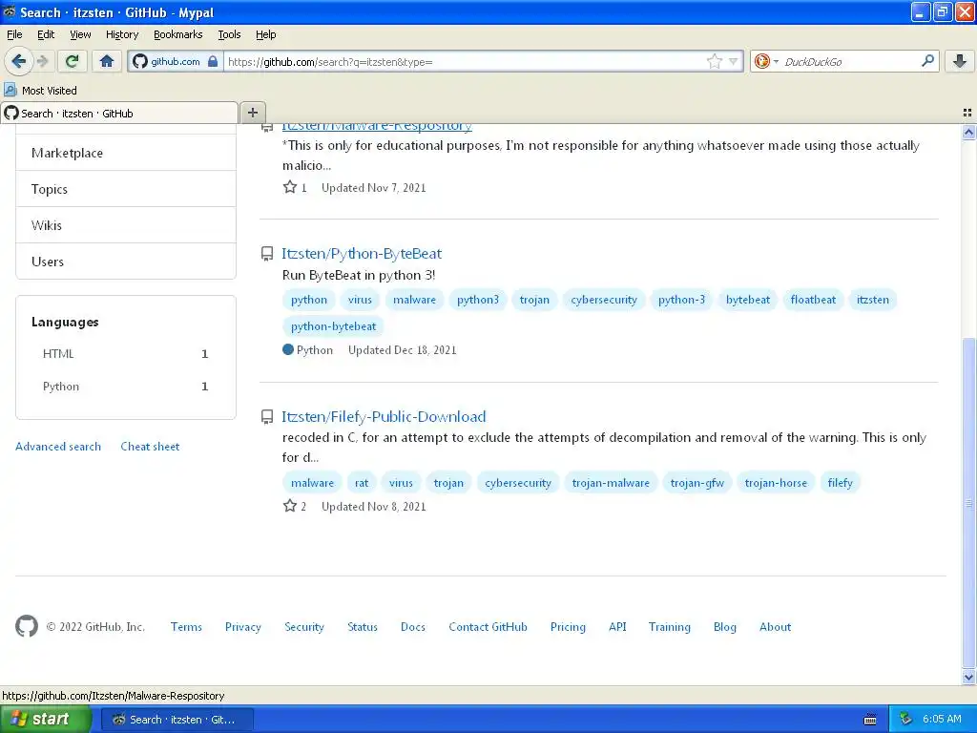Select the Mypal taskbar button
This screenshot has height=733, width=977.
(177, 720)
